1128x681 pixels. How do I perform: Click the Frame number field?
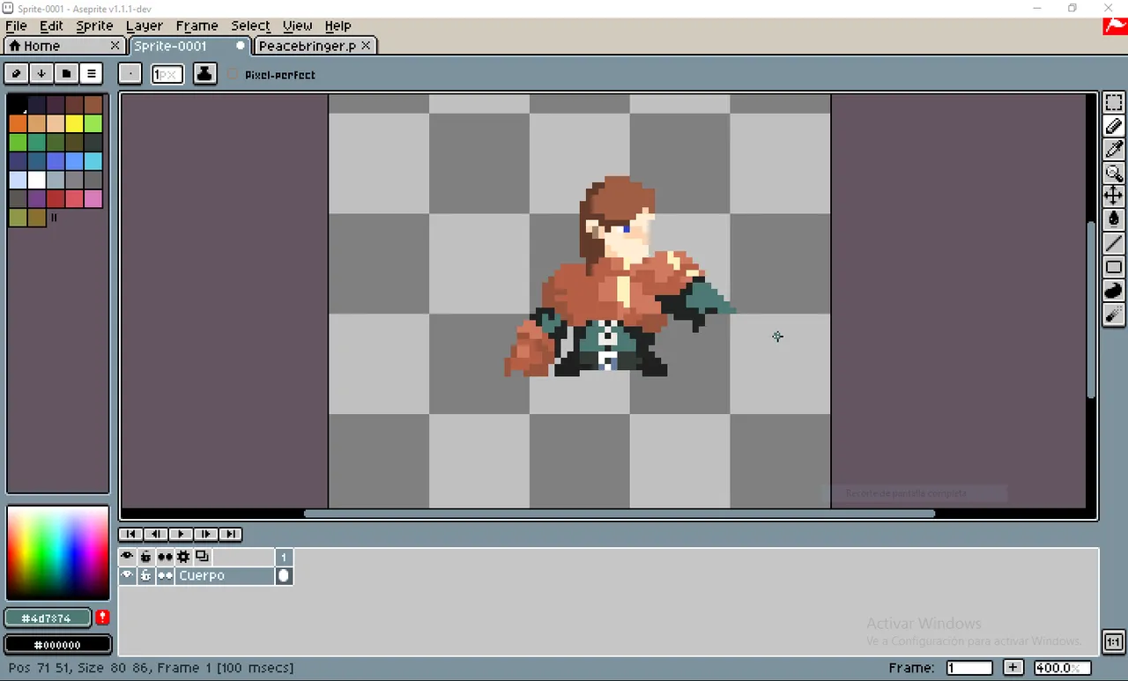pyautogui.click(x=969, y=668)
